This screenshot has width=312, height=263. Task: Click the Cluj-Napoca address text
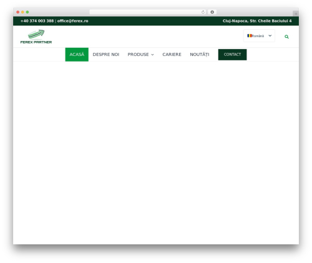click(x=257, y=21)
